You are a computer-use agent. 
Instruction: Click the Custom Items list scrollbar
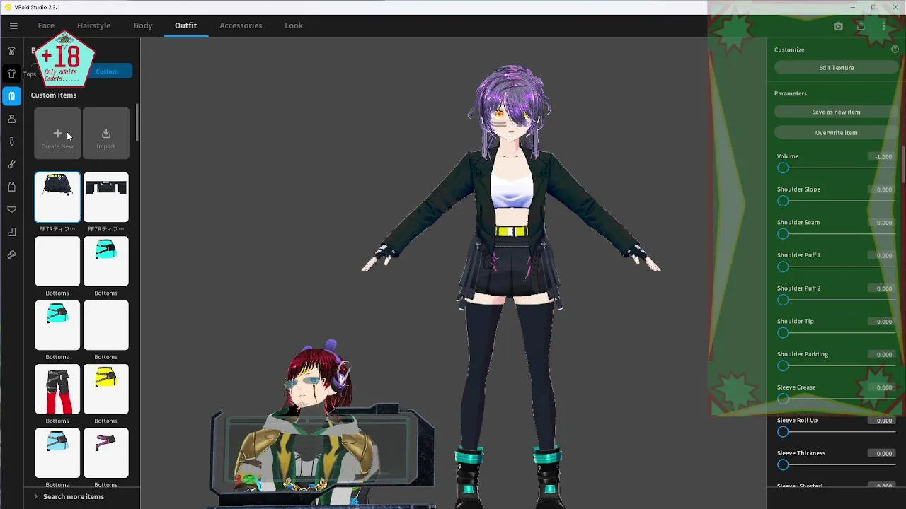tap(137, 122)
